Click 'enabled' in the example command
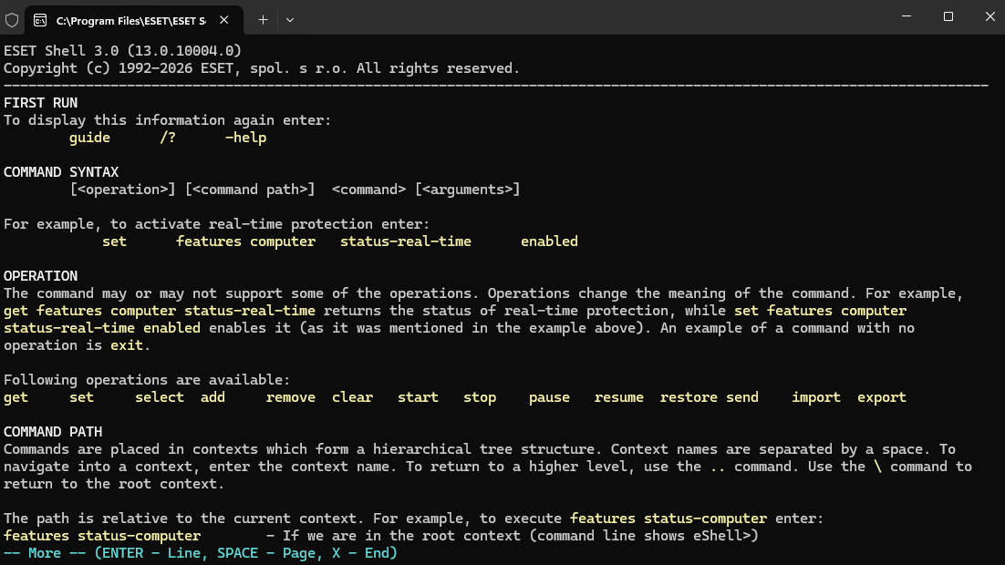1005x565 pixels. point(549,241)
